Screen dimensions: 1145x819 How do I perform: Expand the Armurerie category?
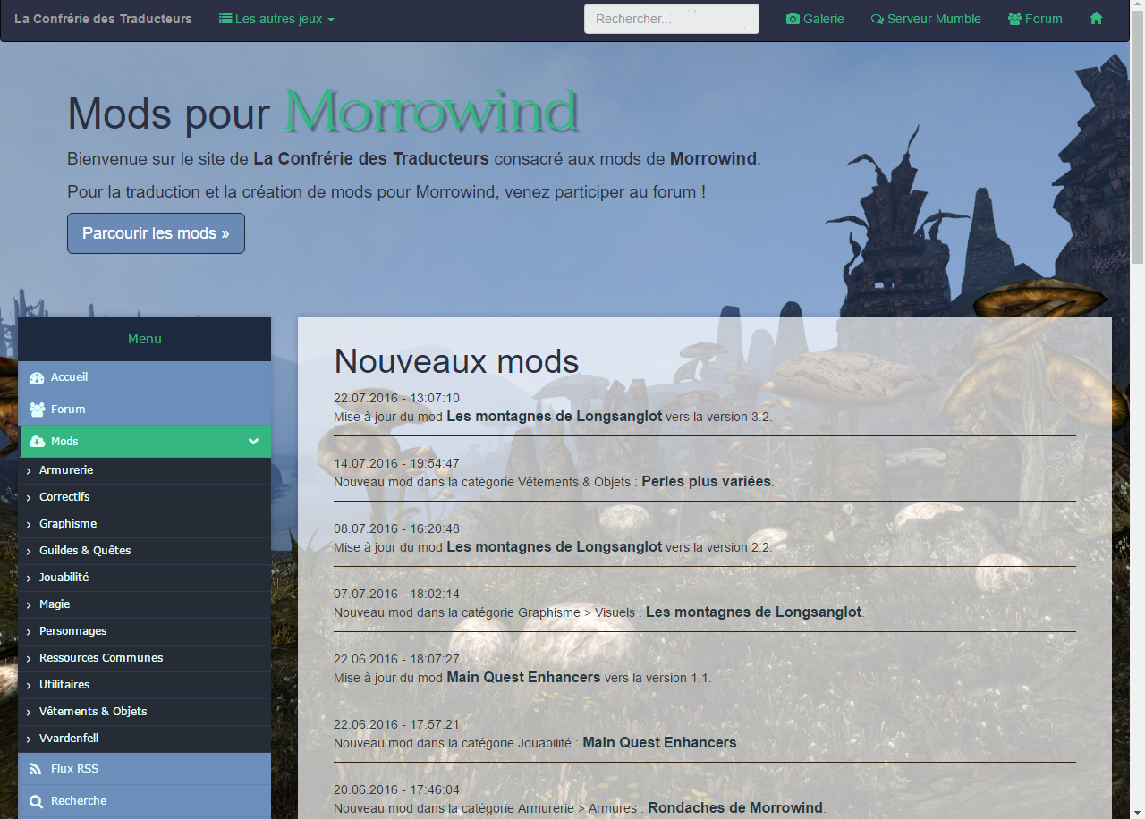66,470
